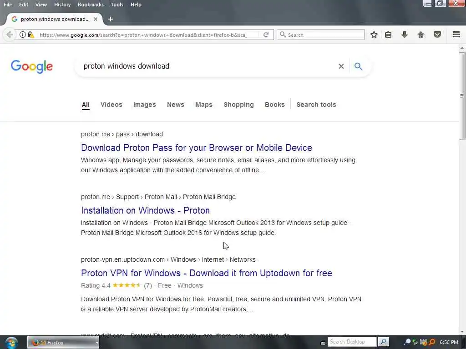Click proton.me Support Proton Mail Bridge breadcrumb

click(x=158, y=197)
